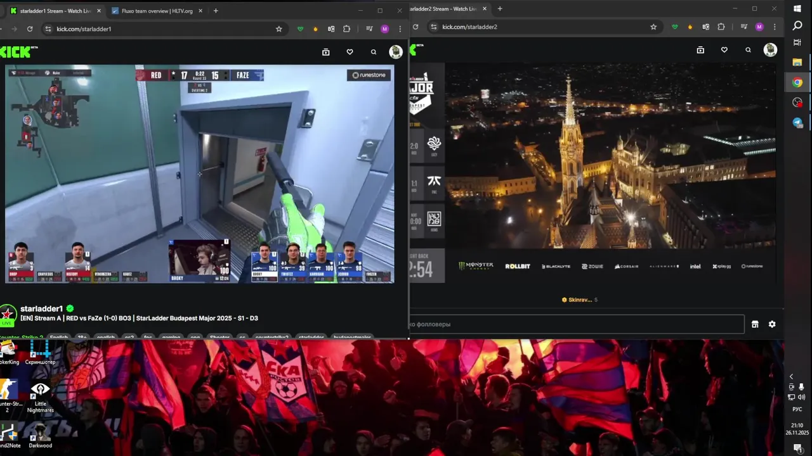Switch to the Fluxo team overview HLTV tab

click(x=157, y=11)
